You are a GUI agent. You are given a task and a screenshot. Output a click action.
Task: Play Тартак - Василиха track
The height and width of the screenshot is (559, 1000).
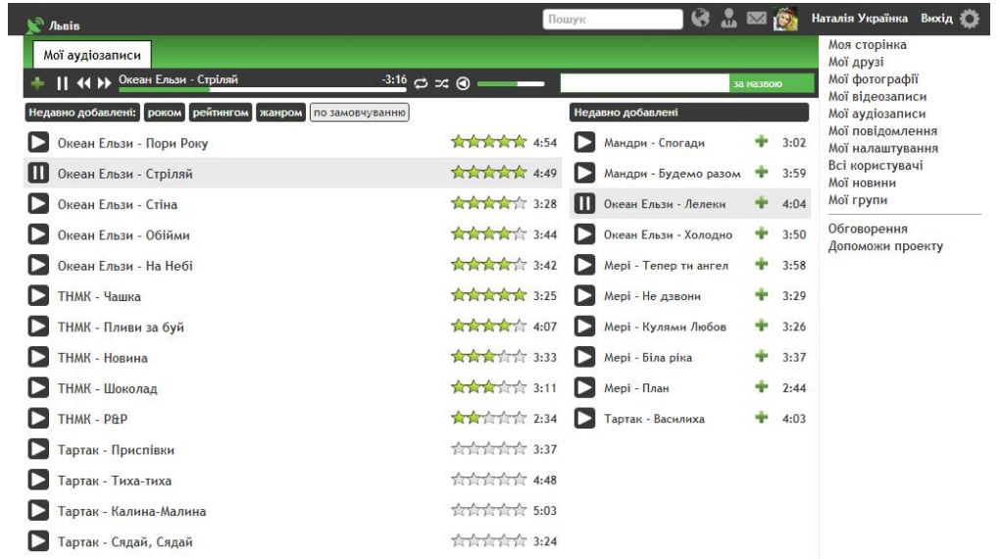pyautogui.click(x=585, y=418)
